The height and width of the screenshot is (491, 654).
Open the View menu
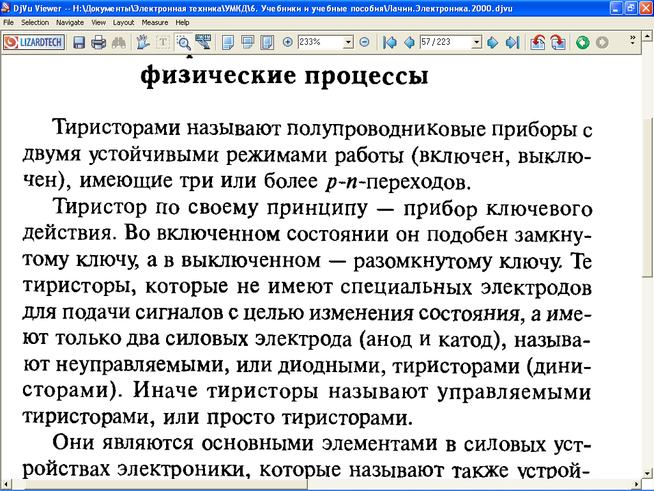tap(98, 22)
